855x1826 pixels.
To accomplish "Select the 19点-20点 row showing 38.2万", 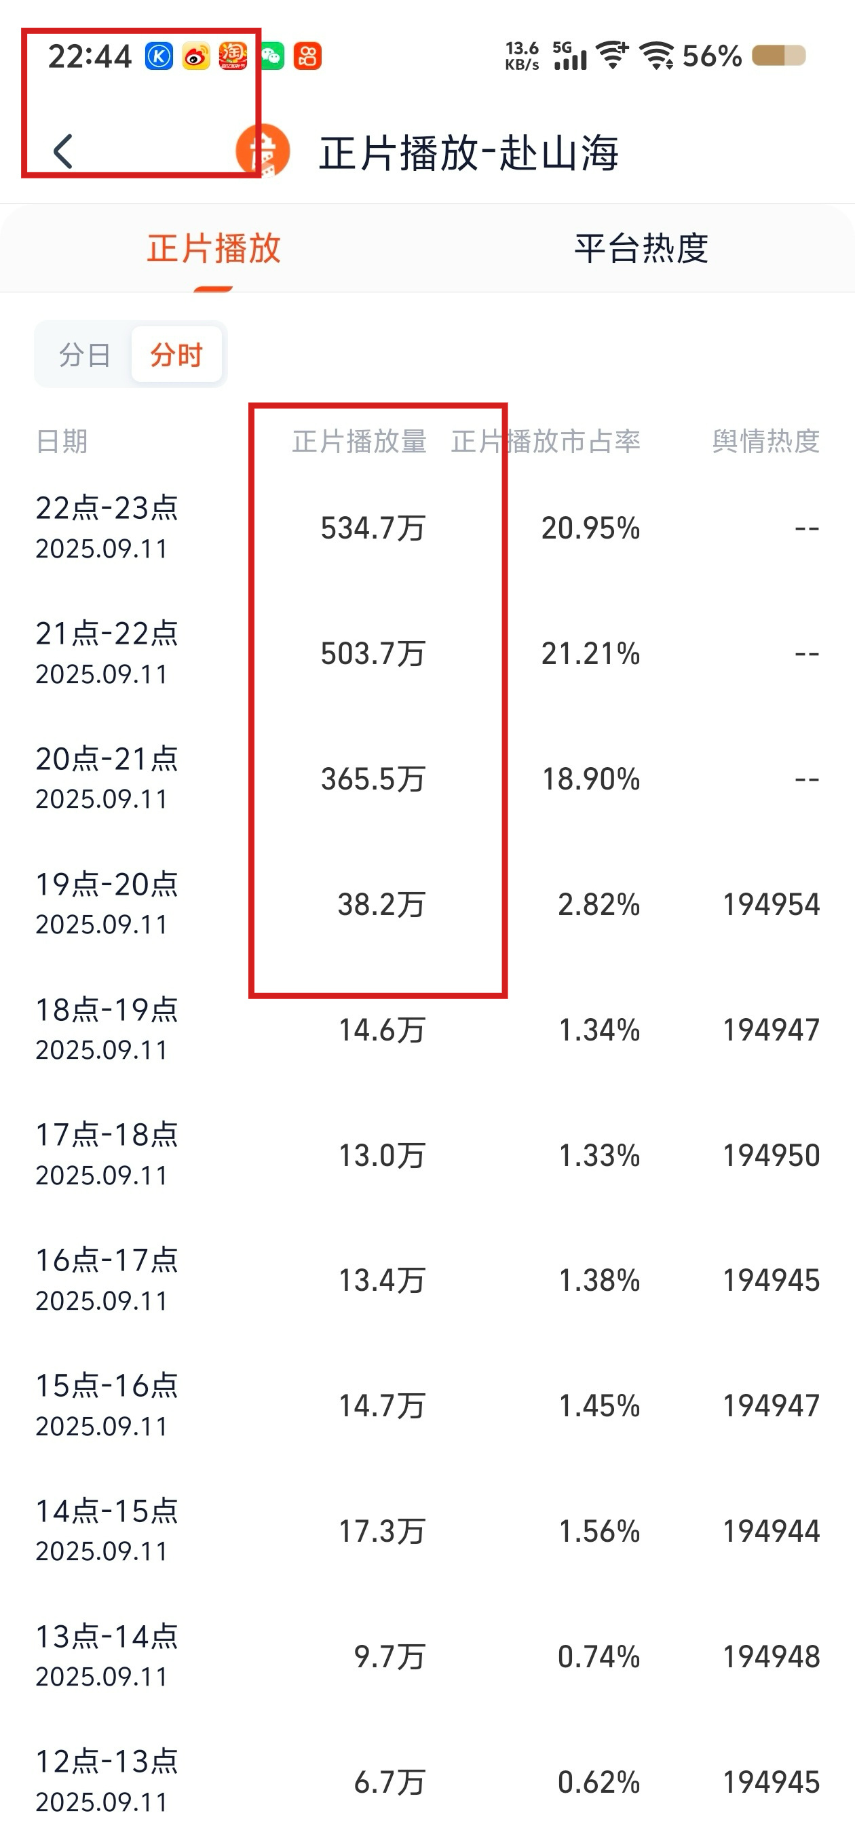I will tap(427, 904).
